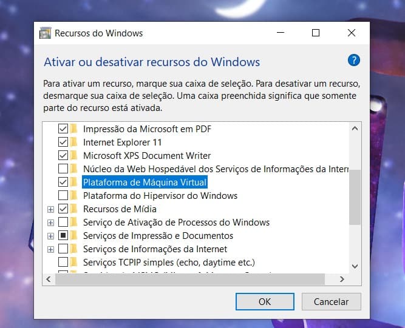
Task: Click folder icon beside Plataforma de Máquina Virtual
Action: click(74, 182)
